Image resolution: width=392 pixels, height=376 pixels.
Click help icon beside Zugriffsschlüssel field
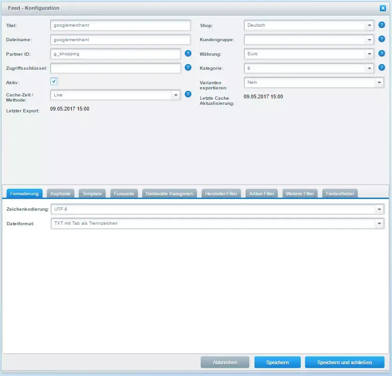point(188,67)
